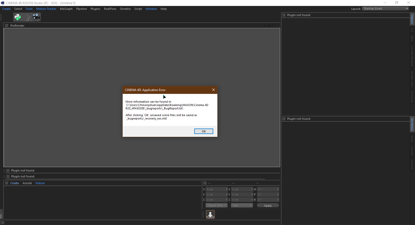Image resolution: width=415 pixels, height=225 pixels.
Task: Close the Application Error dialog with X
Action: click(x=213, y=90)
